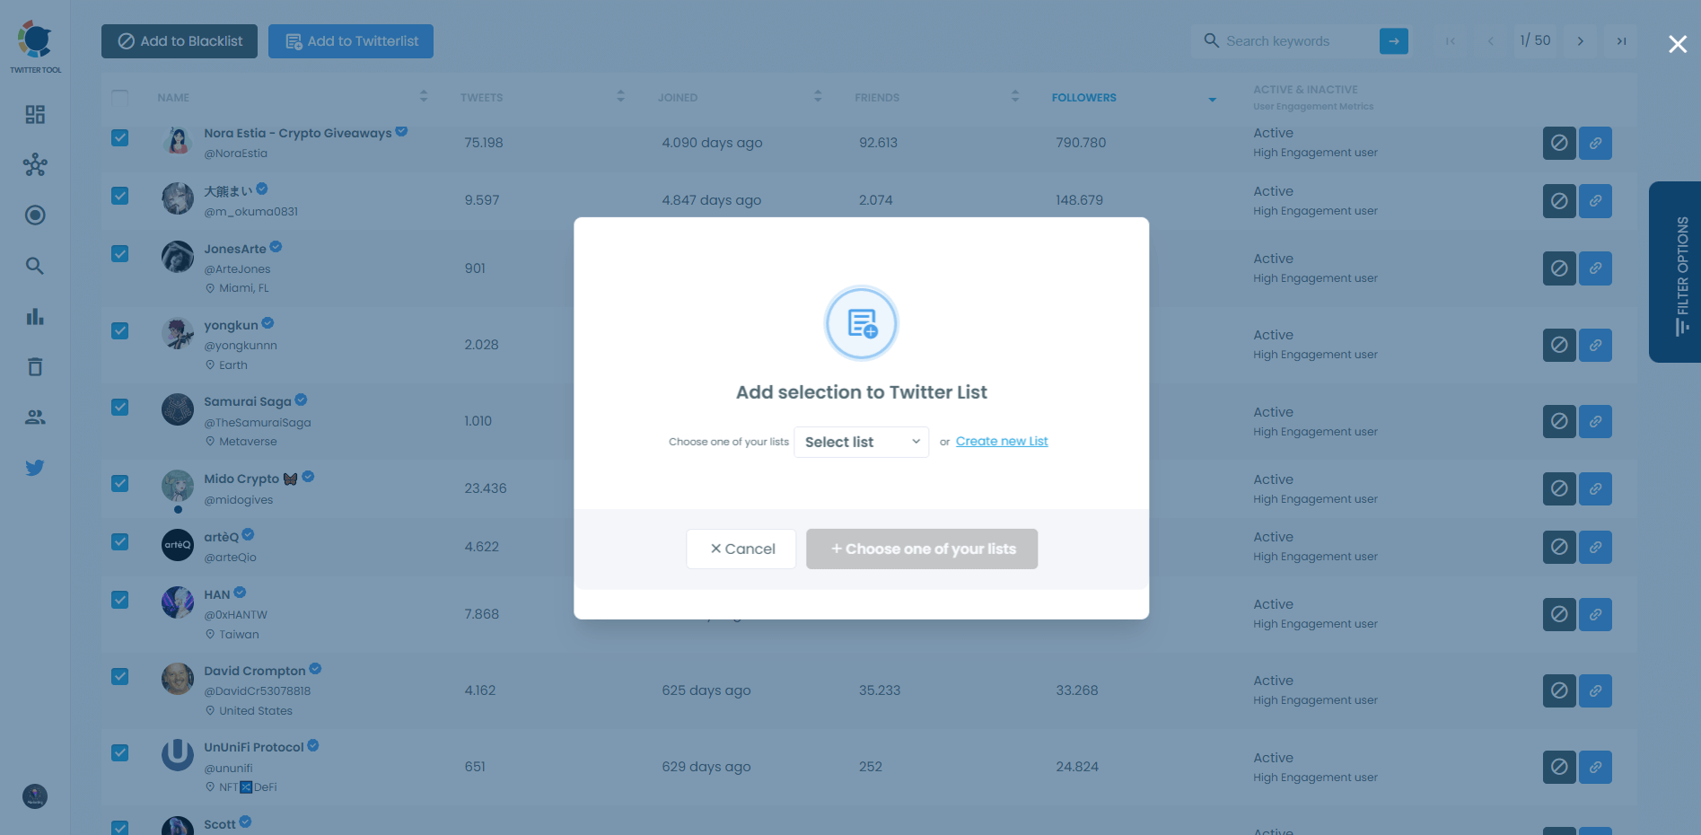Uncheck the artèQ row checkbox
This screenshot has height=835, width=1701.
pos(119,541)
